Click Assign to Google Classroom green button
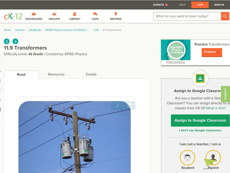The height and width of the screenshot is (173, 230). pyautogui.click(x=200, y=121)
